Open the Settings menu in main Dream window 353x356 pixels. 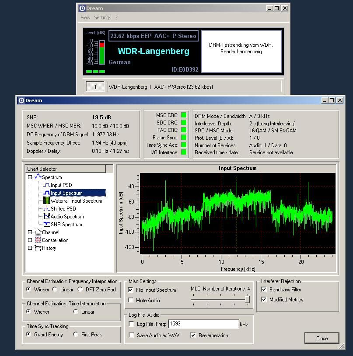pos(103,17)
